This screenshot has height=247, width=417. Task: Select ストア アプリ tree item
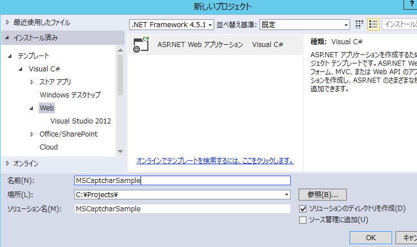coord(56,82)
